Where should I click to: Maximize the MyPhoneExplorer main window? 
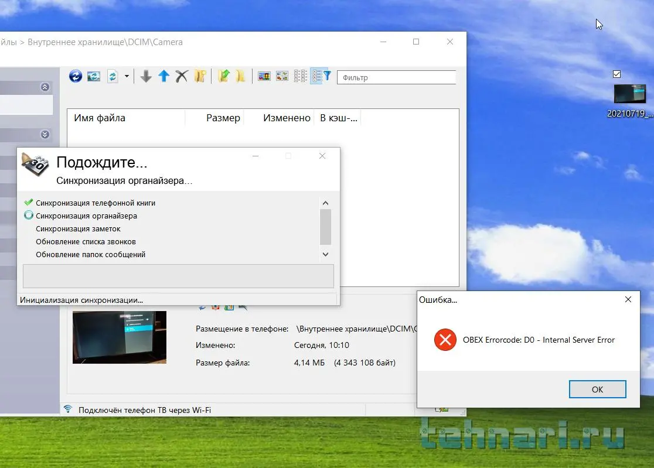click(416, 42)
